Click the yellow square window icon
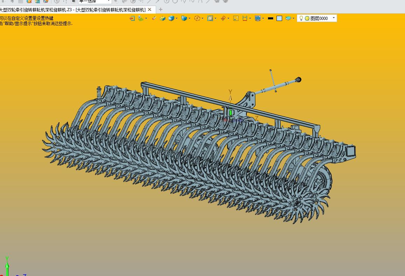 [236, 18]
